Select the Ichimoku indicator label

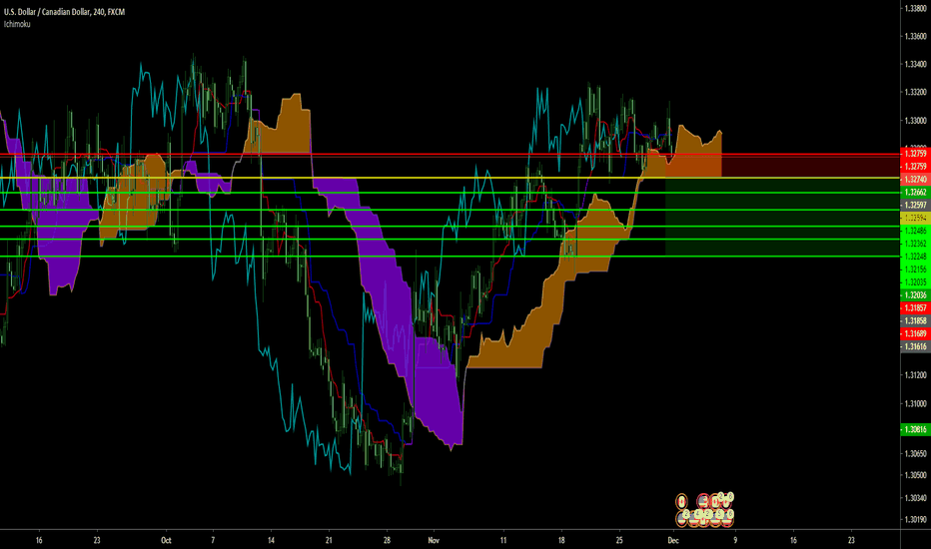tap(17, 21)
